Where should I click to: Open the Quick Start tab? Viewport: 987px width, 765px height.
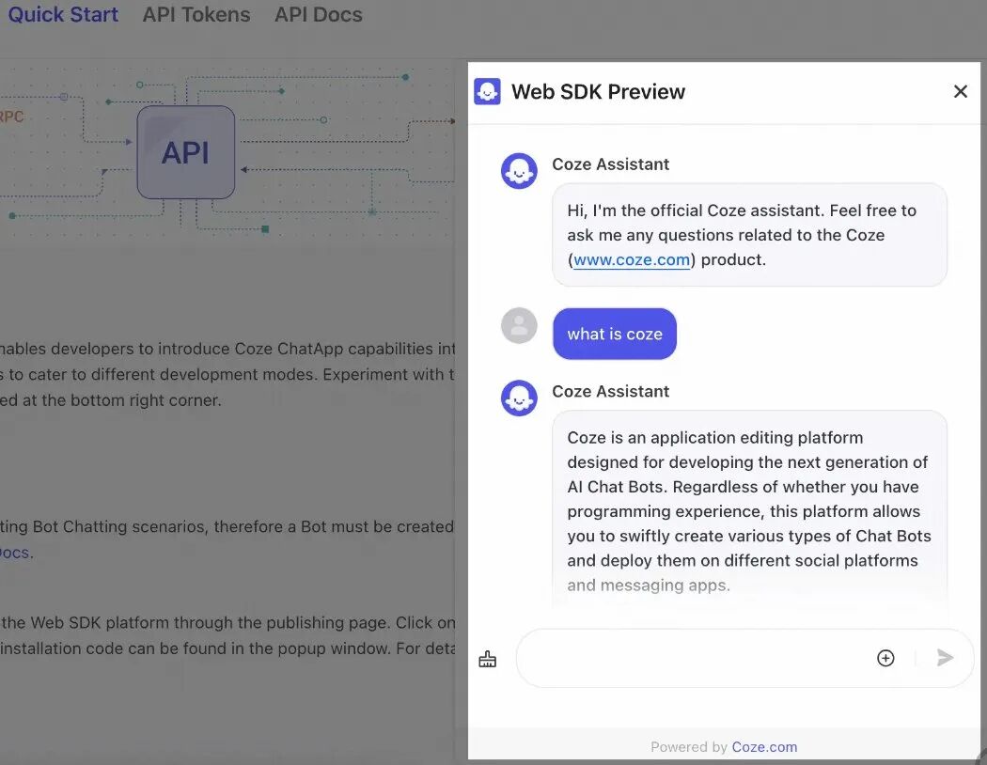(63, 14)
